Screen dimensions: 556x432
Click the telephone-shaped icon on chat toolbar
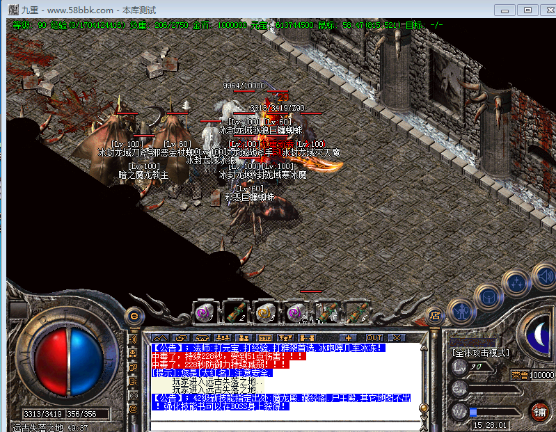point(202,337)
